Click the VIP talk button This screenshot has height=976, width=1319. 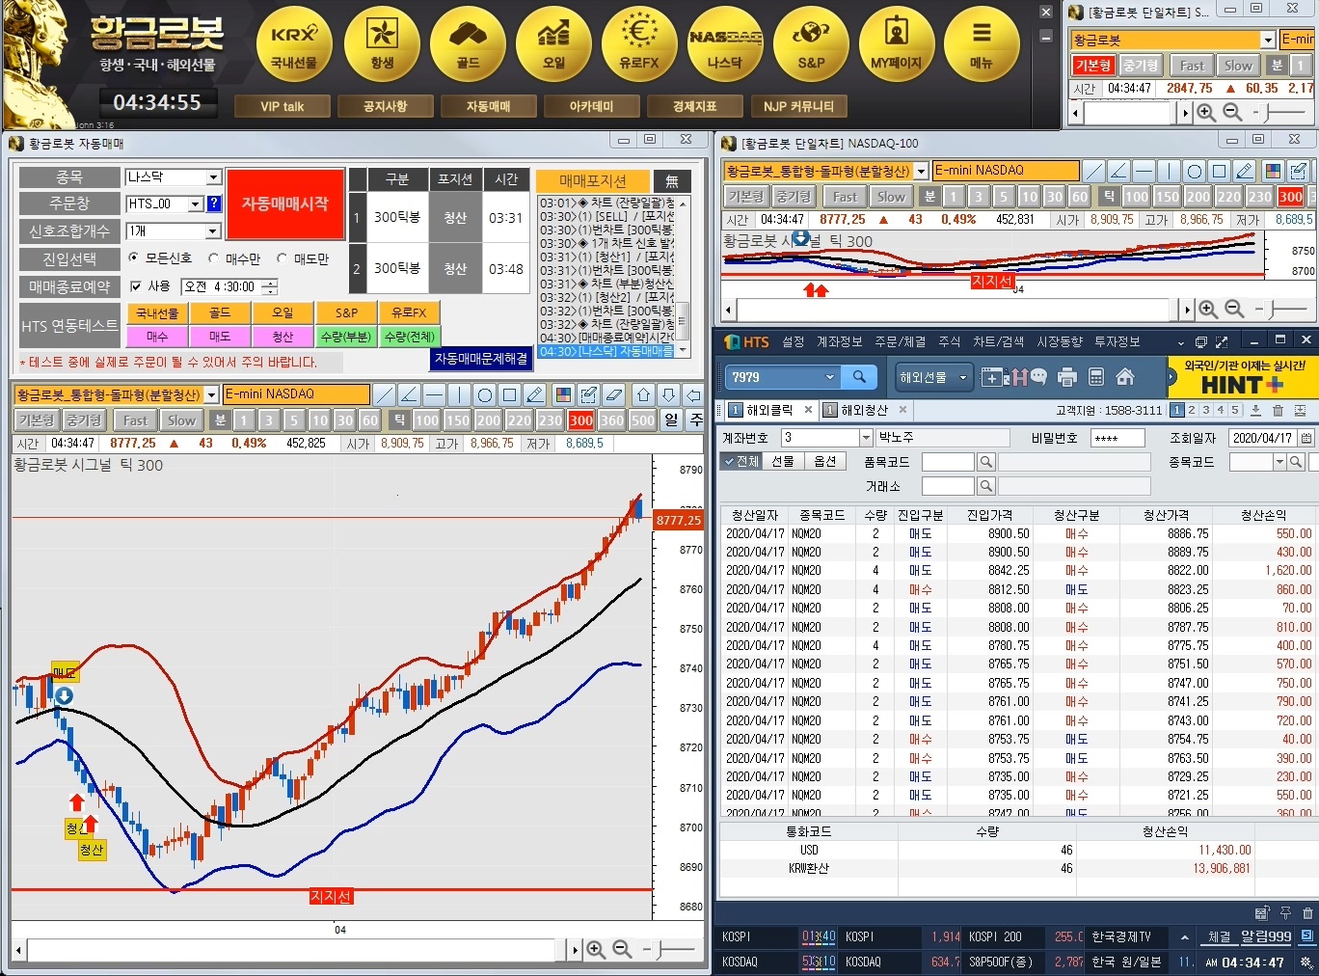[x=282, y=106]
